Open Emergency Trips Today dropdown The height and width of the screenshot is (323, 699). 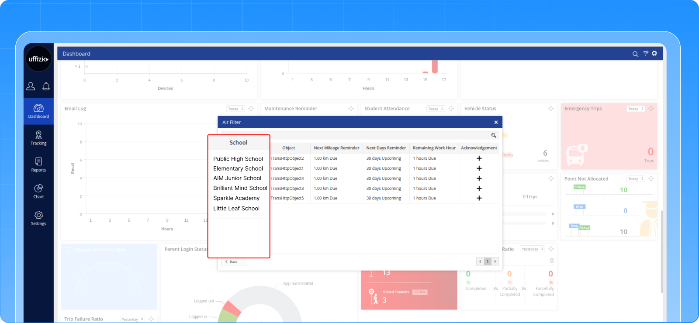(x=636, y=109)
